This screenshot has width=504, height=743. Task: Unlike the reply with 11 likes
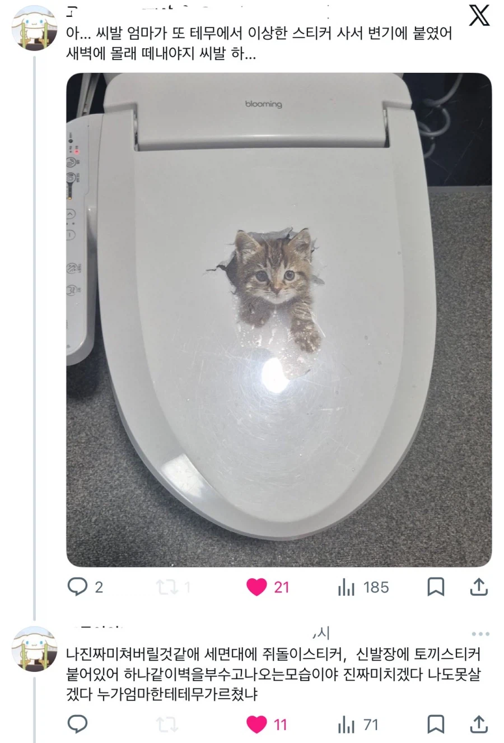[x=257, y=725]
